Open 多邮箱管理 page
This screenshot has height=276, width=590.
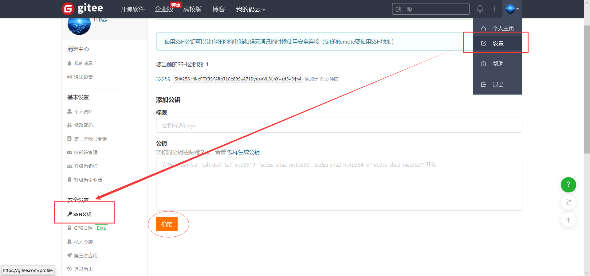click(82, 152)
